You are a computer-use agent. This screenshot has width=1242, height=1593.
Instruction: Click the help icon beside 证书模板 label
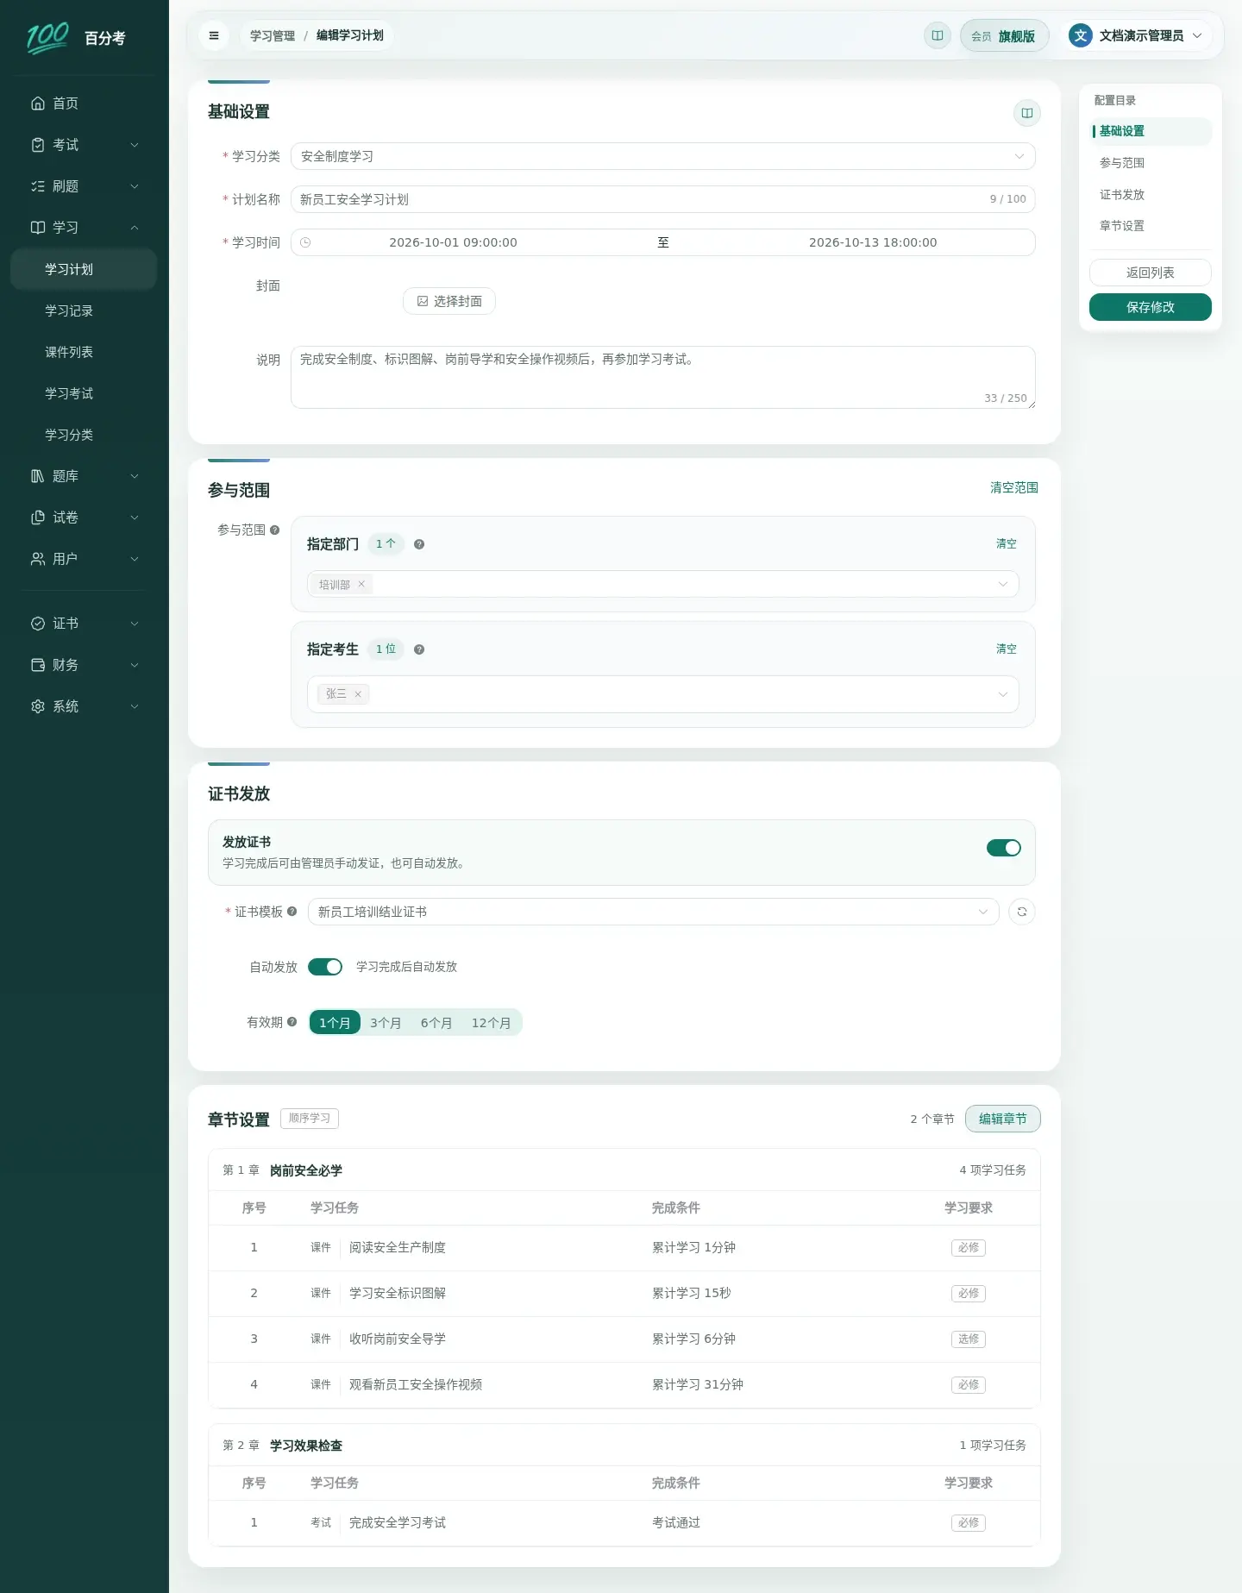(x=292, y=912)
